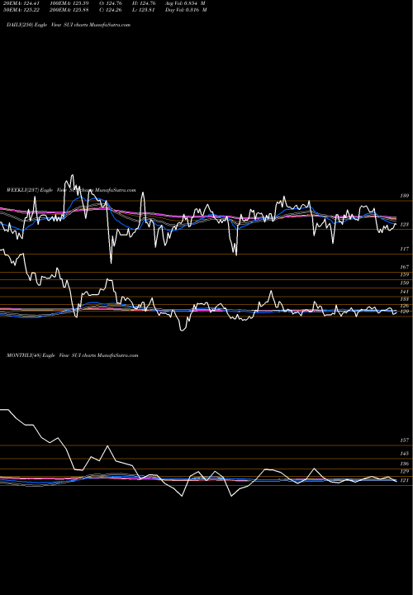Select the open price O: value
Image resolution: width=413 pixels, height=595 pixels.
click(111, 3)
